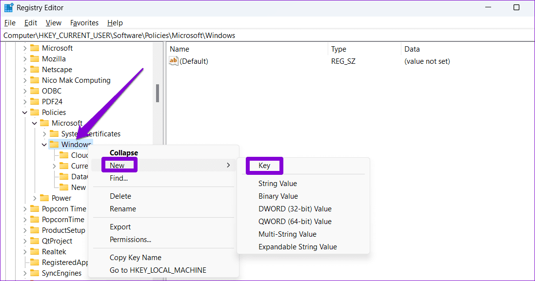Image resolution: width=535 pixels, height=281 pixels.
Task: Collapse the Microsoft subkey under Policies
Action: tap(35, 123)
